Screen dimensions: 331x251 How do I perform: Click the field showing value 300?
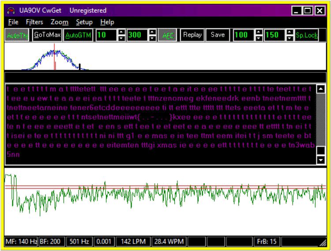point(137,35)
